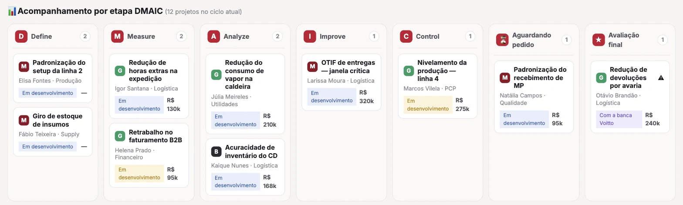Click the text Marcos Vilela · PCP
Screen dimensions: 683x205
430,89
